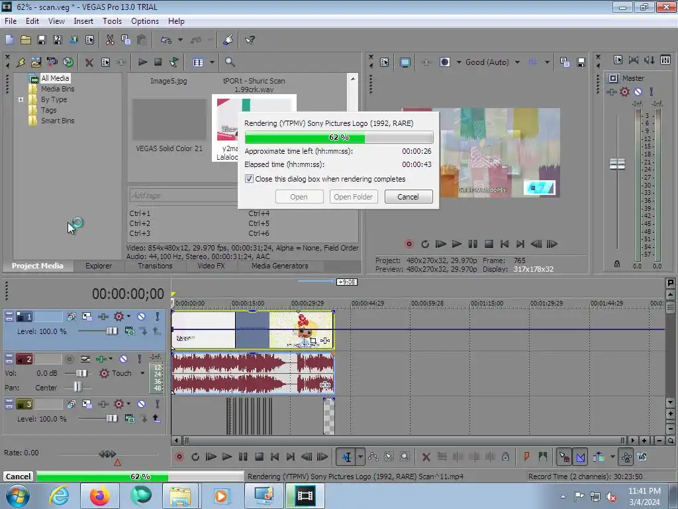Click the Record button in preview window
678x509 pixels.
pos(409,244)
